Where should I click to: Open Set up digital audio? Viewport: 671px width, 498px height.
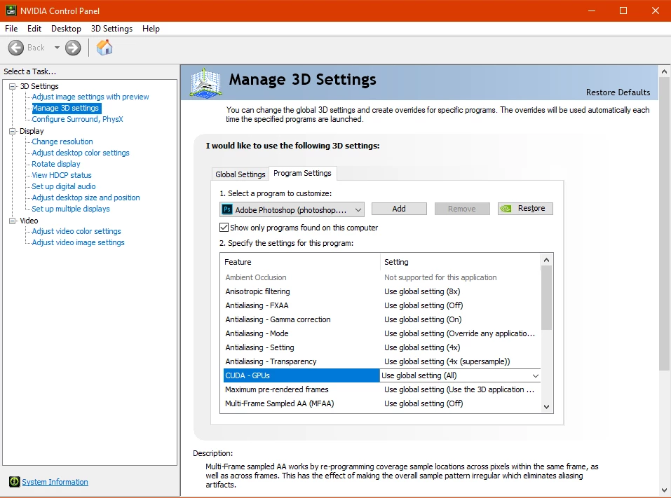(64, 186)
